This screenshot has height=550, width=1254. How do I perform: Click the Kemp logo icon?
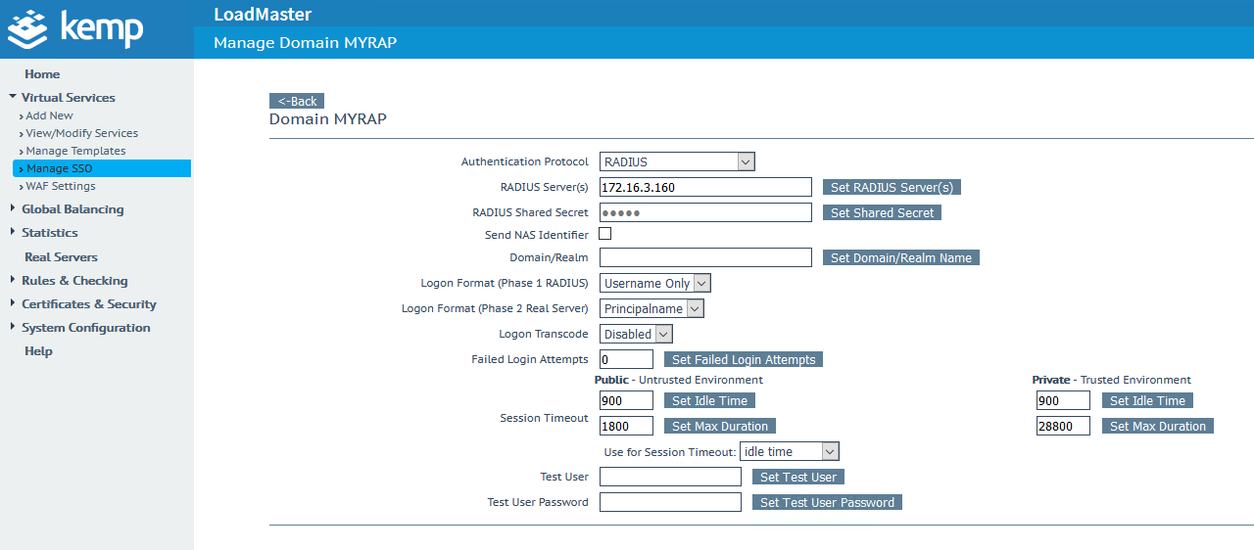(28, 29)
